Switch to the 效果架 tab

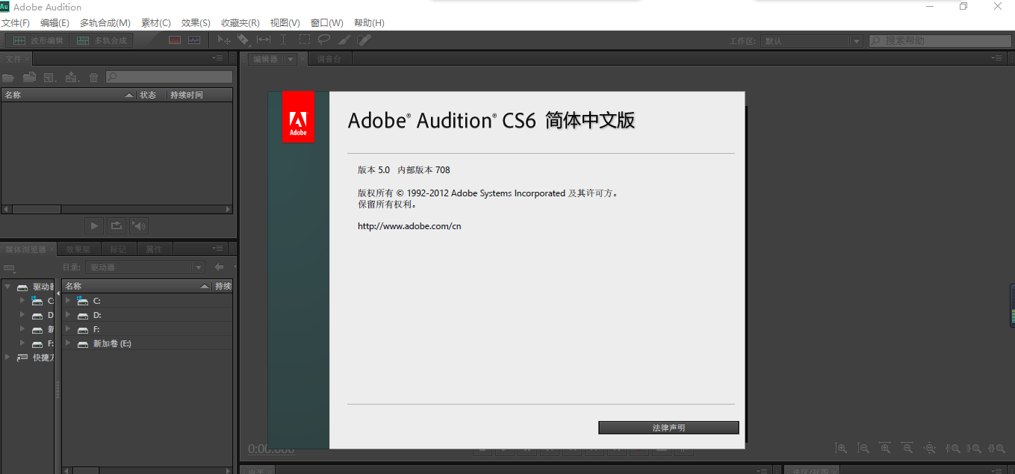(x=78, y=249)
